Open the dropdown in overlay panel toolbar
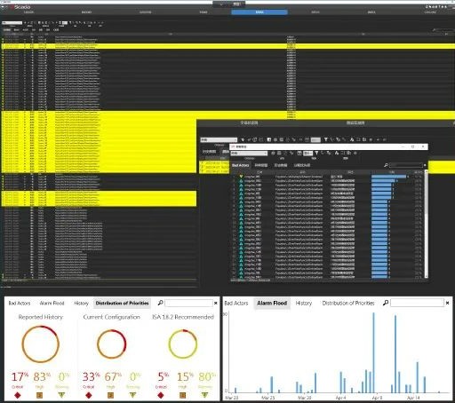 [x=219, y=139]
